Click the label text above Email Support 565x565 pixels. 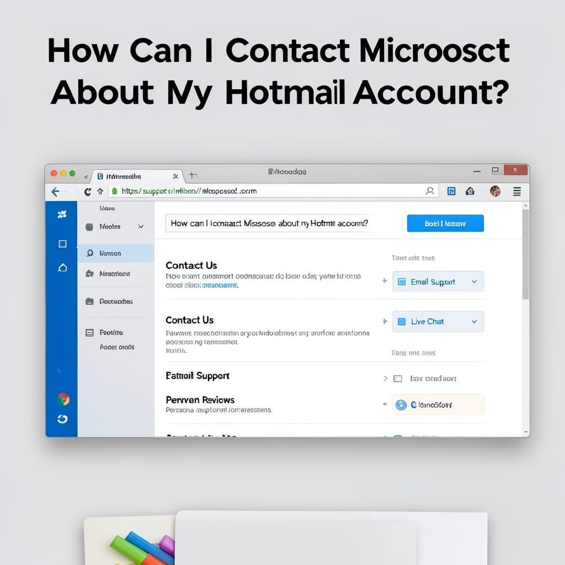(413, 258)
